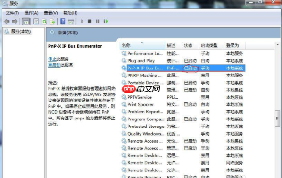This screenshot has height=178, width=282.
Task: Open the 操作(A) menu
Action: tap(31, 13)
